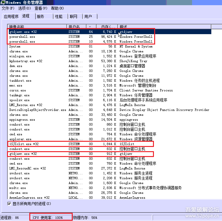Image resolution: width=222 pixels, height=221 pixels.
Task: Click the CPU column sort arrow header
Action: pos(91,27)
